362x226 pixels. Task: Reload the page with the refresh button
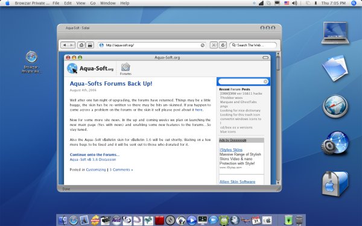pyautogui.click(x=223, y=45)
